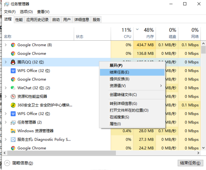Click the sort arrow above the 内存 column

click(x=137, y=29)
